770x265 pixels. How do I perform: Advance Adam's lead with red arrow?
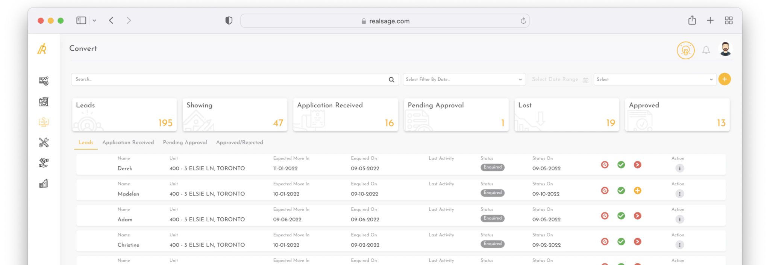point(638,216)
